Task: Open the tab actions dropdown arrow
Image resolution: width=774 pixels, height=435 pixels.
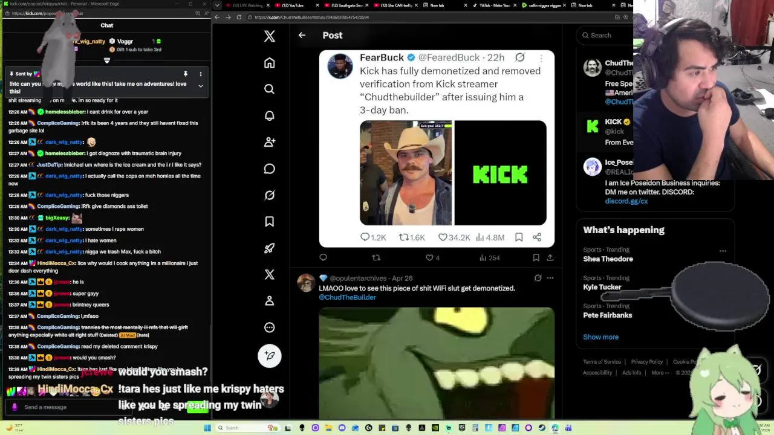Action: [x=217, y=5]
